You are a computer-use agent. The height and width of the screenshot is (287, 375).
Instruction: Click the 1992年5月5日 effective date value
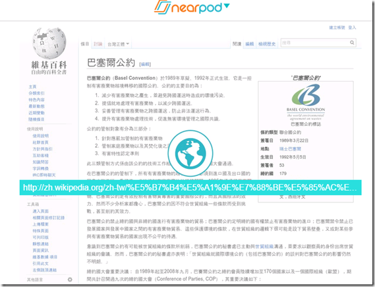293,157
